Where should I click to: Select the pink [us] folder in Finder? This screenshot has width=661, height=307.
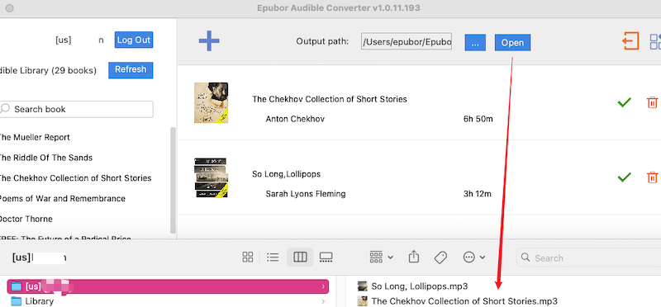coord(169,286)
